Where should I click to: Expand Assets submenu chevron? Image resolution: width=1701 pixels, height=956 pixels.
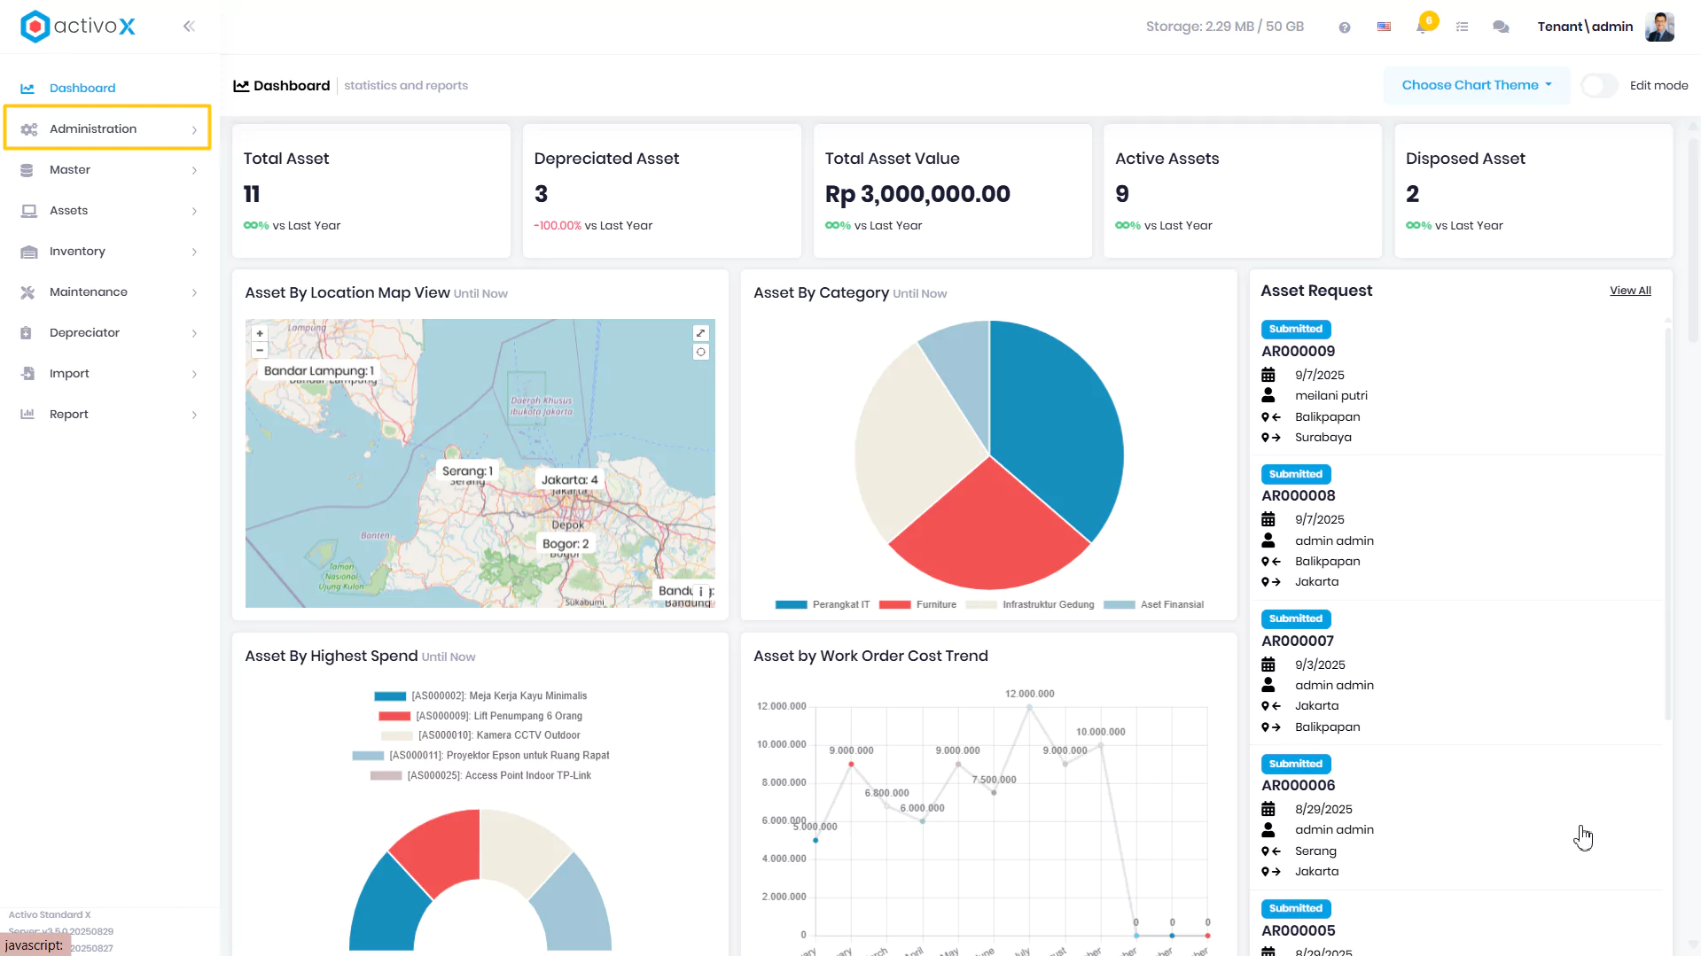click(x=194, y=212)
